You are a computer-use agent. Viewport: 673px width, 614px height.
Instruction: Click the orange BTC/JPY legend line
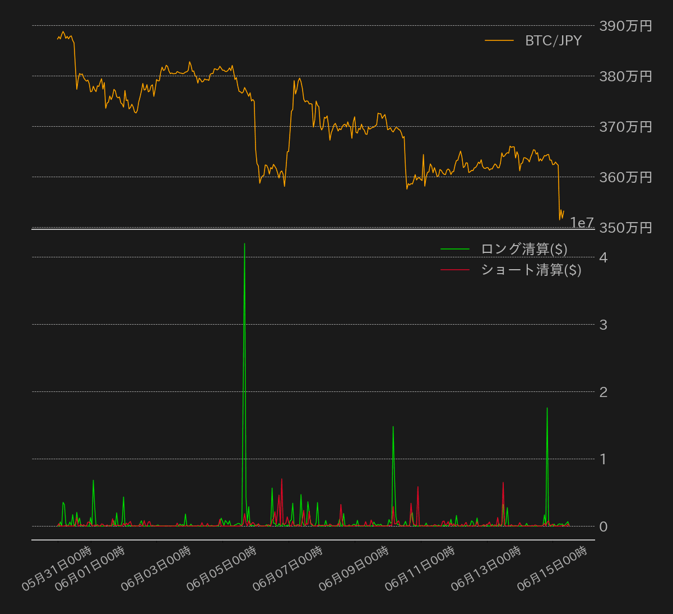tap(499, 40)
